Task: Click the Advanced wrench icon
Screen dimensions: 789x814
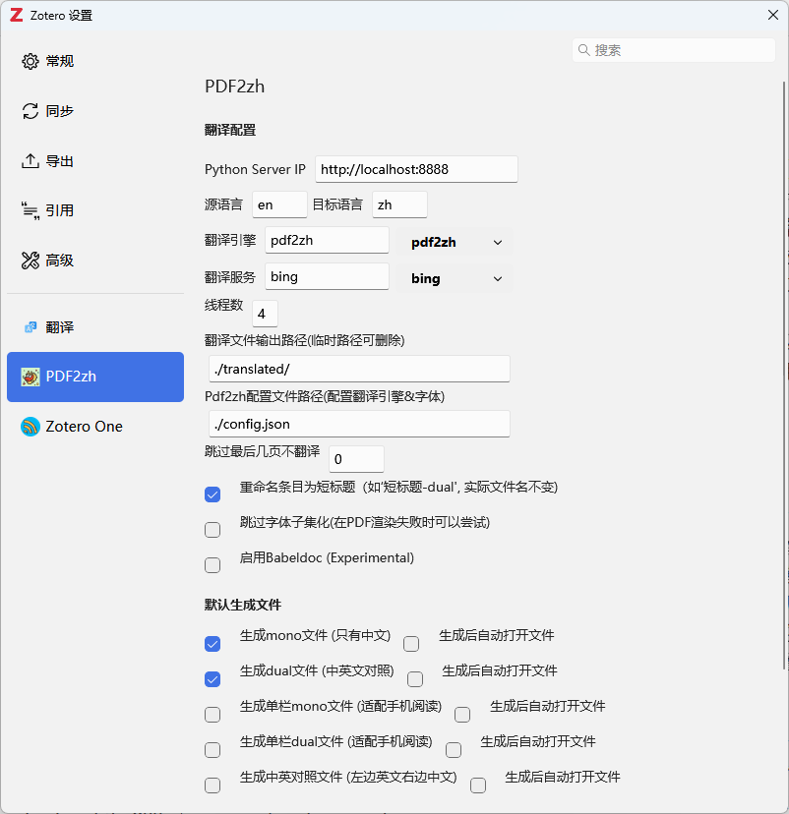Action: click(x=30, y=261)
